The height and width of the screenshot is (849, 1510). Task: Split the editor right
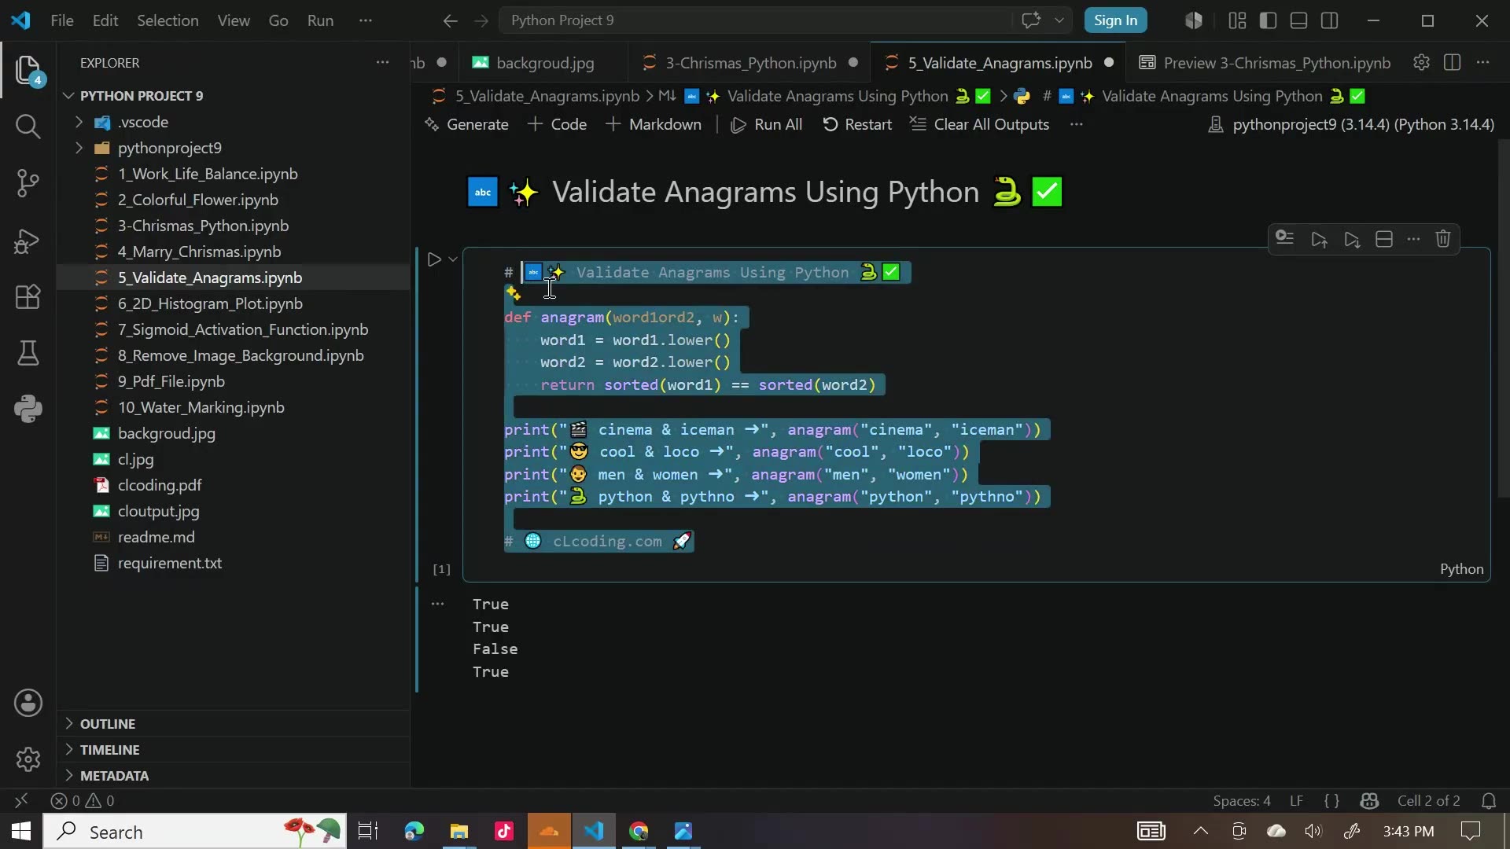click(1453, 63)
